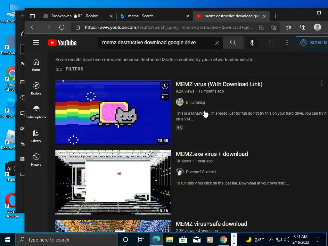Click the taskbar search box

click(67, 240)
